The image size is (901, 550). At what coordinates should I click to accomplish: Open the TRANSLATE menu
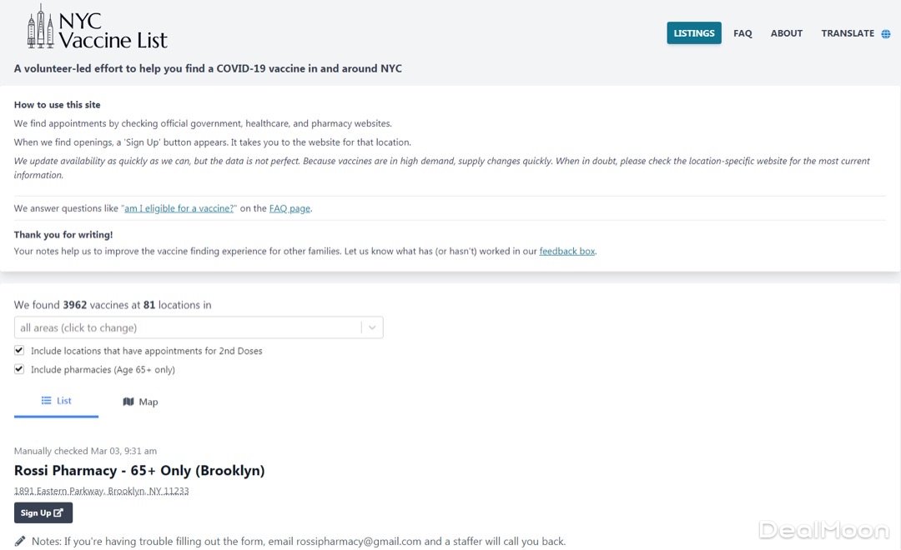[848, 33]
